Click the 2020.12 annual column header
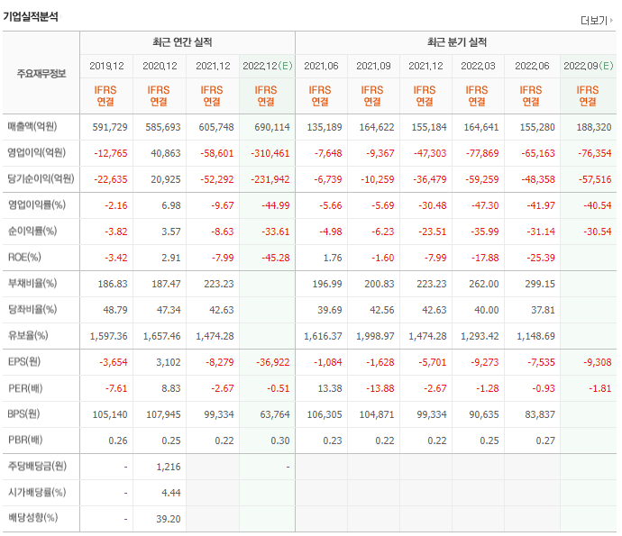The width and height of the screenshot is (622, 536). tap(160, 66)
